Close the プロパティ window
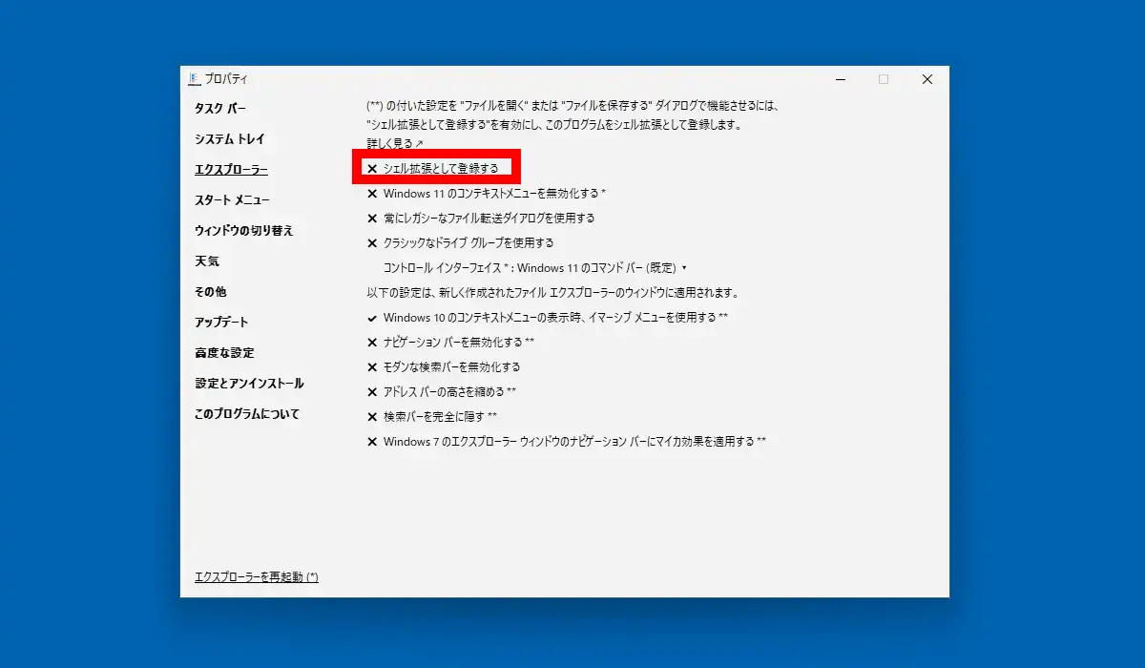The image size is (1145, 668). click(927, 79)
